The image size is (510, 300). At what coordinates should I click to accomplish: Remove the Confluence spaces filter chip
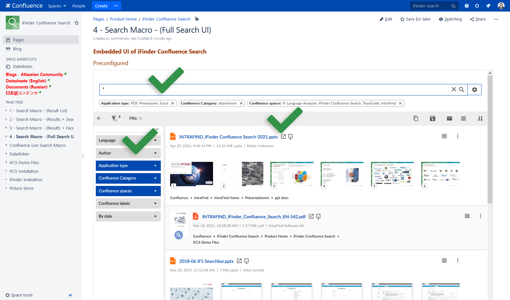[400, 103]
